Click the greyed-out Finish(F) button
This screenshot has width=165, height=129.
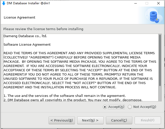(148, 120)
